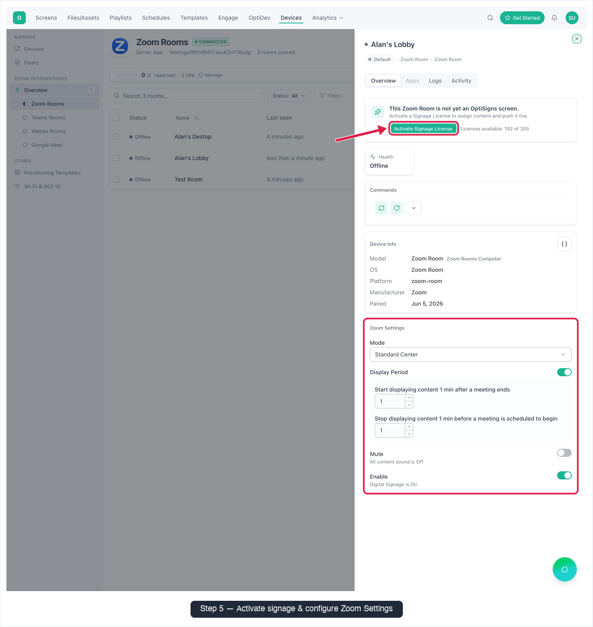Switch to the Activity tab

pyautogui.click(x=461, y=81)
